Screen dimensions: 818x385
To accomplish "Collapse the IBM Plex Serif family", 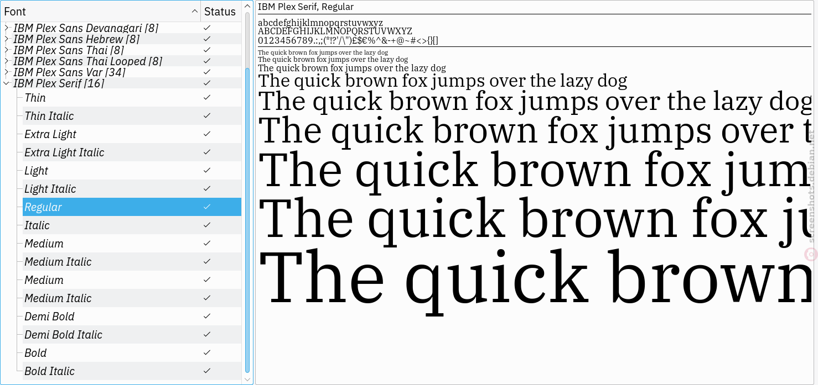I will 6,83.
